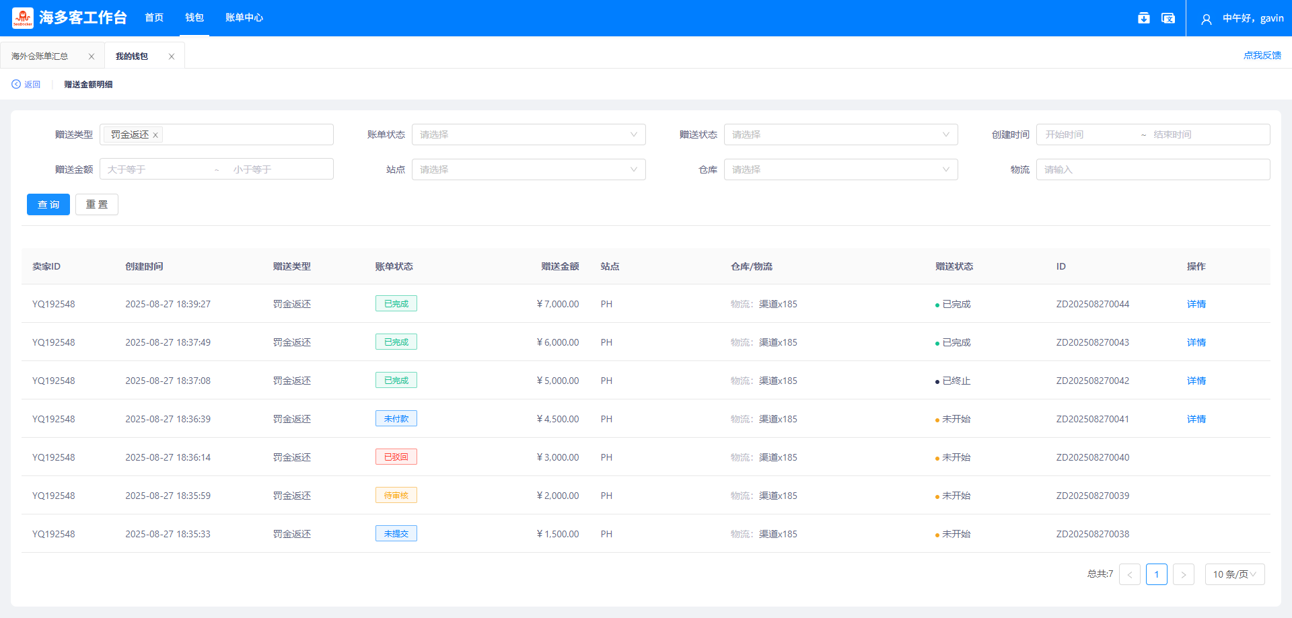The width and height of the screenshot is (1292, 618).
Task: Open the 仓库 select dropdown
Action: coord(841,169)
